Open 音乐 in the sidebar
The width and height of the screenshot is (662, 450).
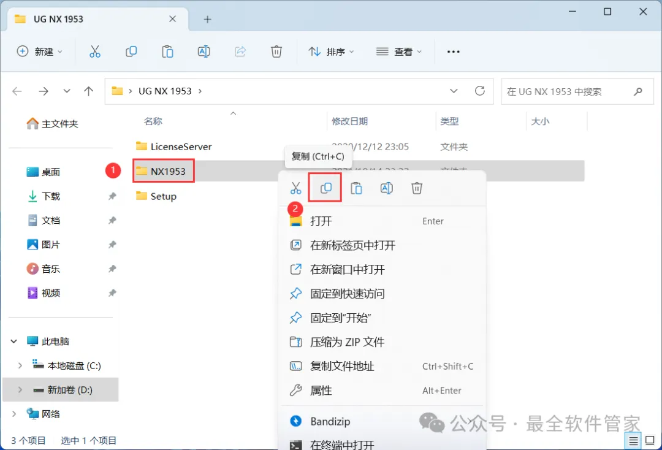(x=44, y=269)
